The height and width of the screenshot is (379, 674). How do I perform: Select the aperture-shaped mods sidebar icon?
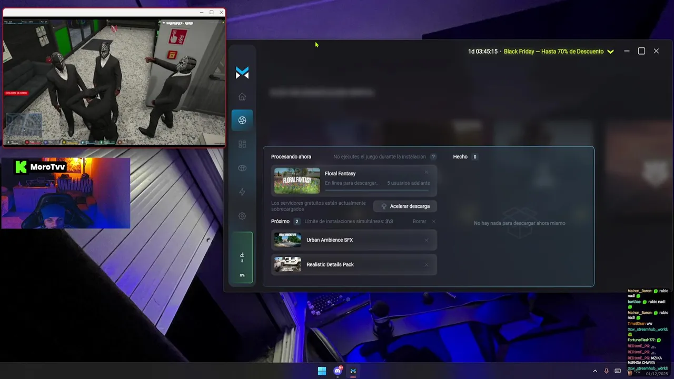point(242,120)
